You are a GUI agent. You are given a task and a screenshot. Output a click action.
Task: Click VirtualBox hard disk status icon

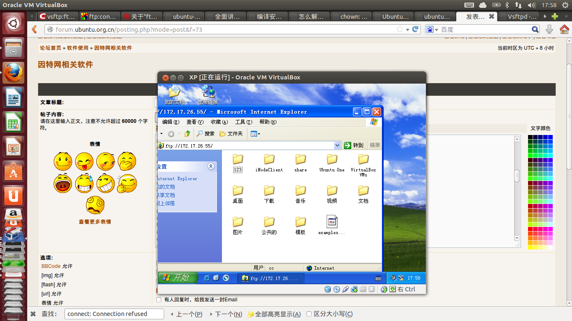pos(327,289)
